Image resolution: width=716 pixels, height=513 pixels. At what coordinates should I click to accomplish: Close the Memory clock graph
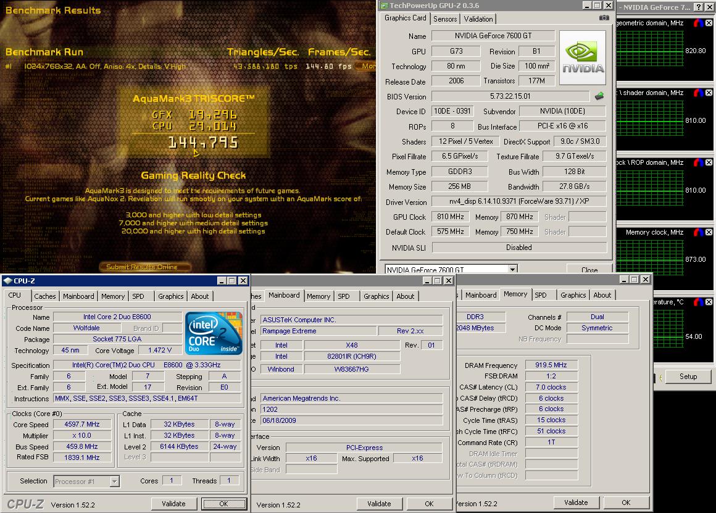(x=709, y=233)
